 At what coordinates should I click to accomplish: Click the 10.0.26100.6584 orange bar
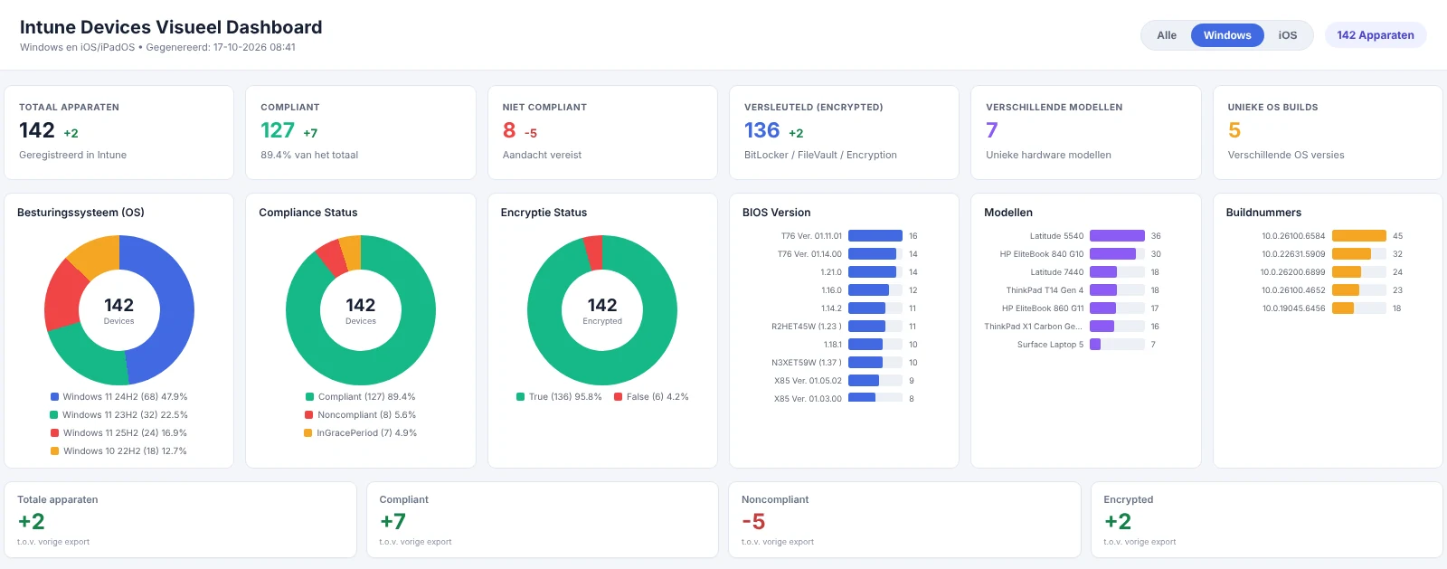pos(1359,236)
